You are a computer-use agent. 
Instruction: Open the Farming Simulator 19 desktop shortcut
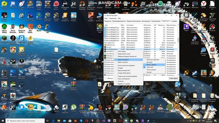click(x=65, y=17)
